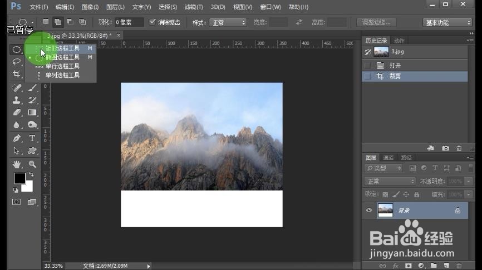Create new document from current state

431,148
